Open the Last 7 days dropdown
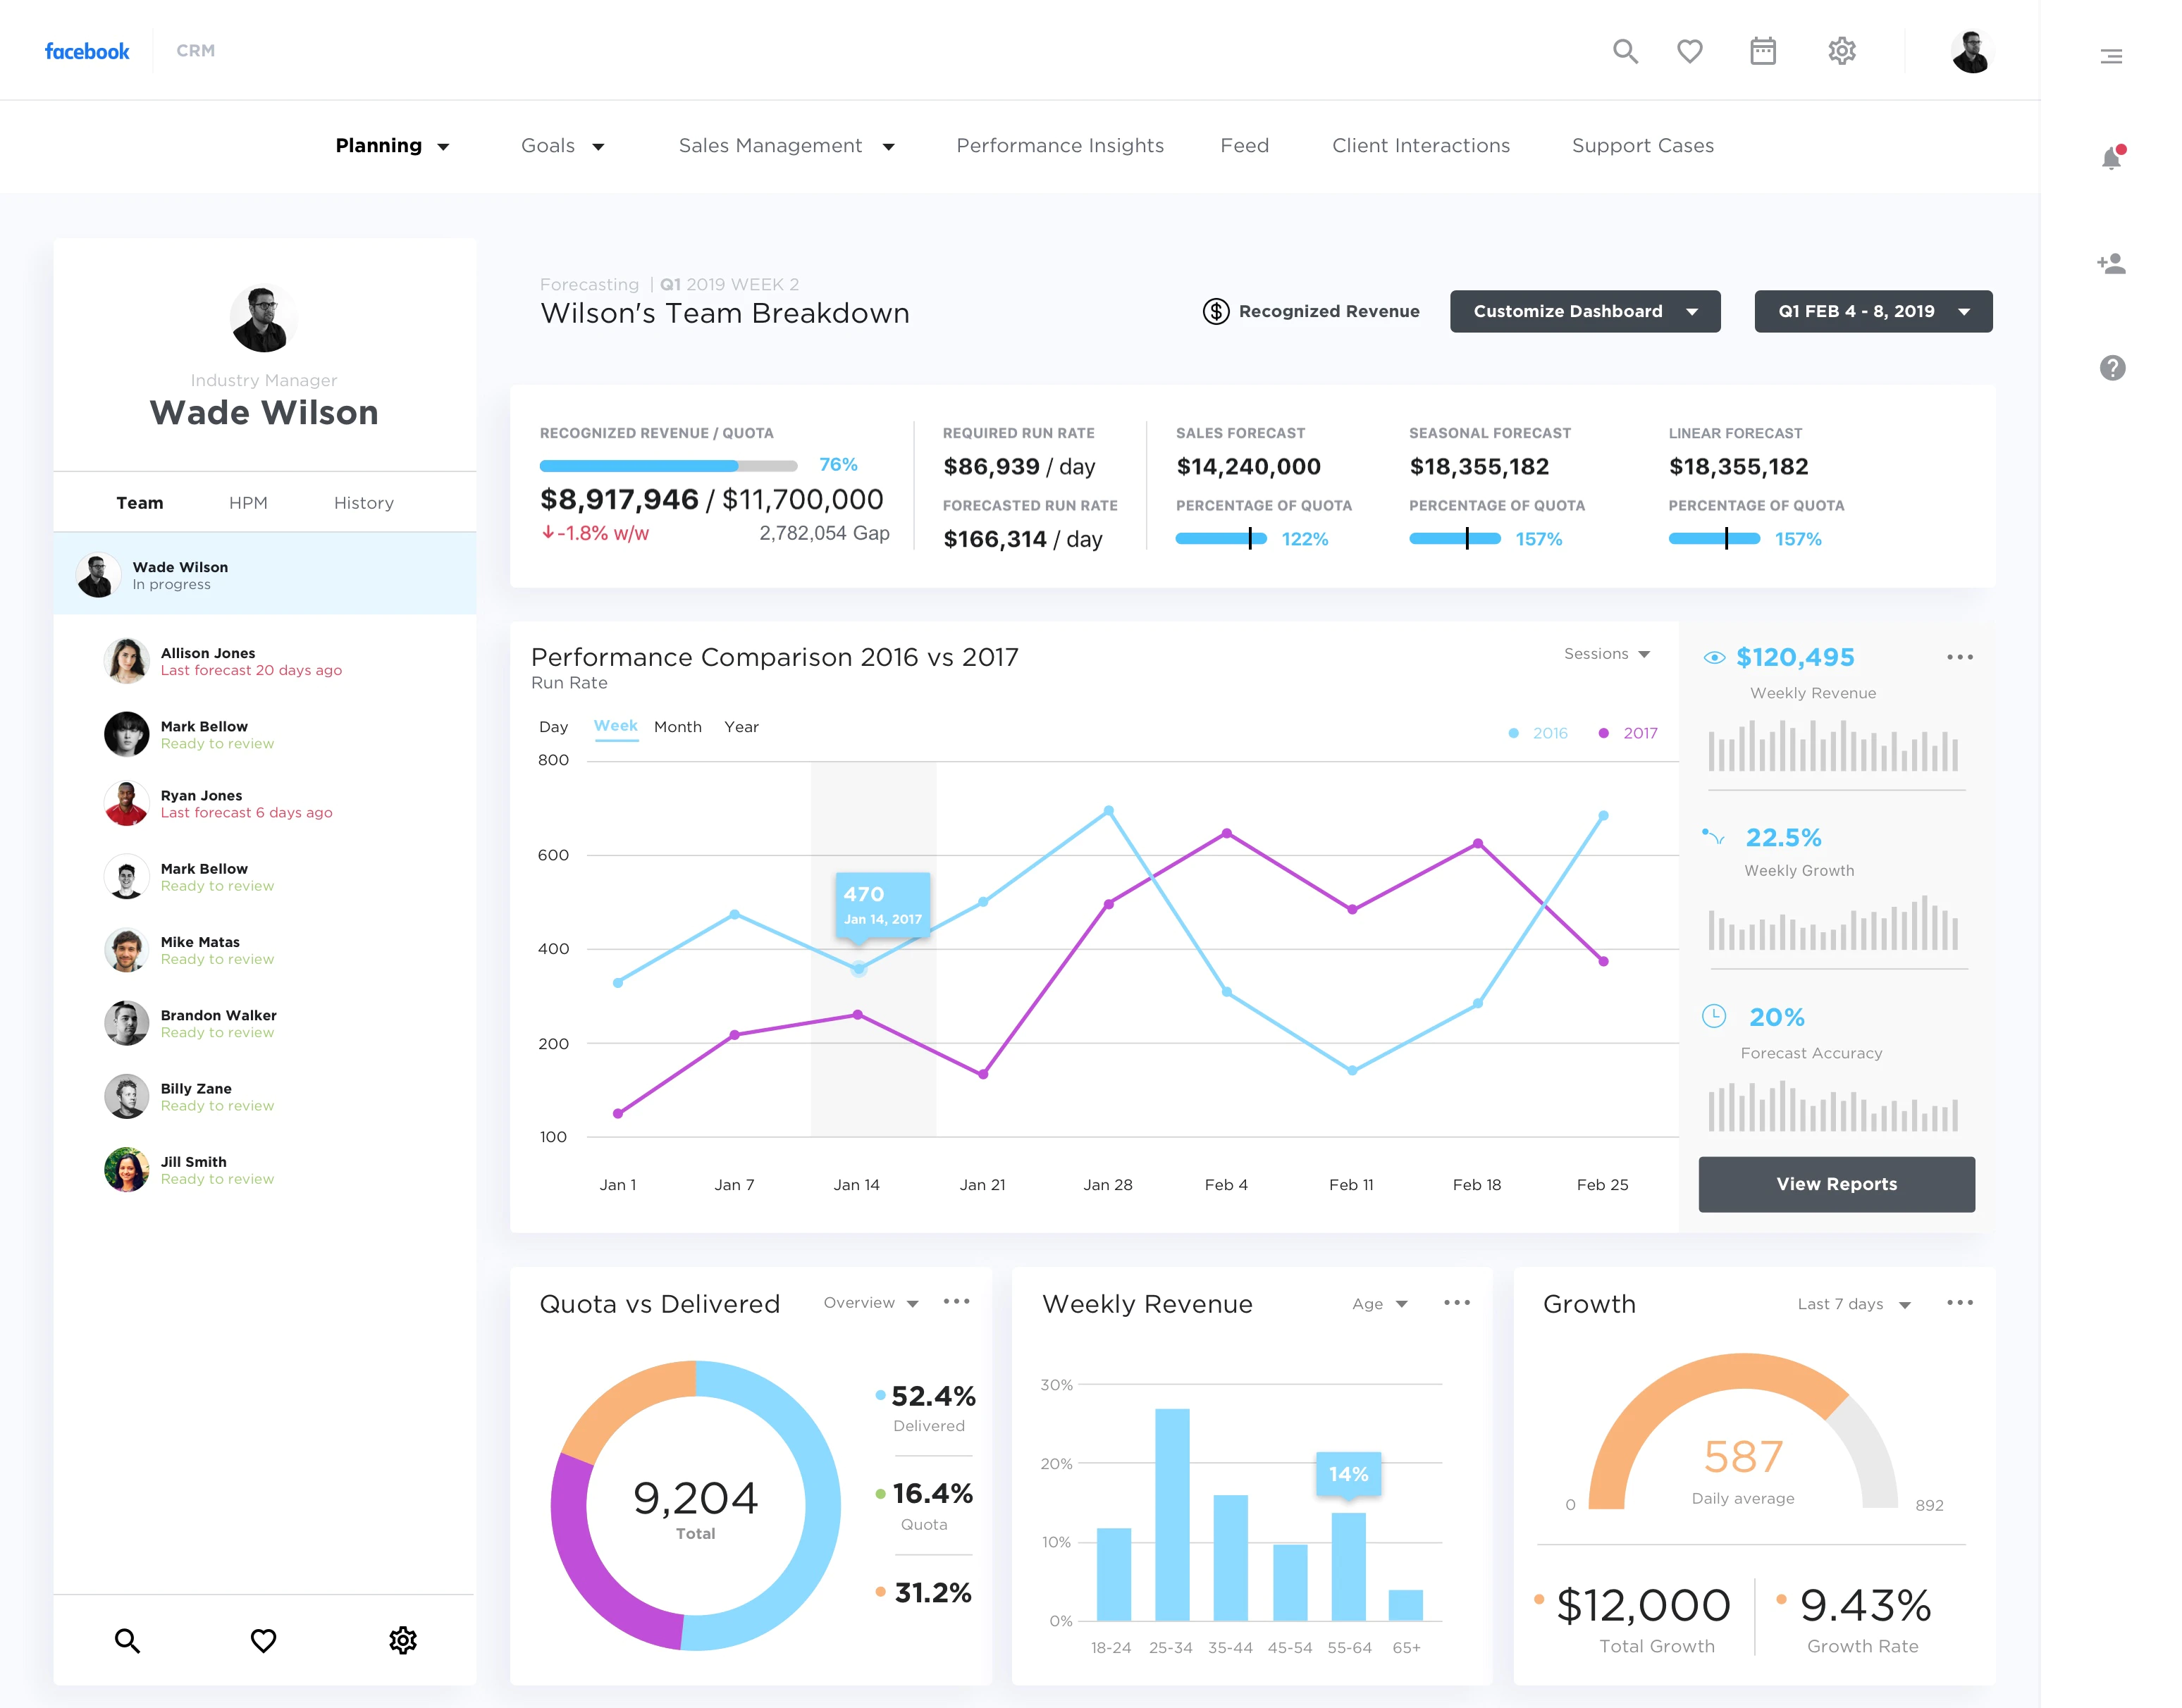Viewport: 2182px width, 1708px height. click(x=1853, y=1304)
